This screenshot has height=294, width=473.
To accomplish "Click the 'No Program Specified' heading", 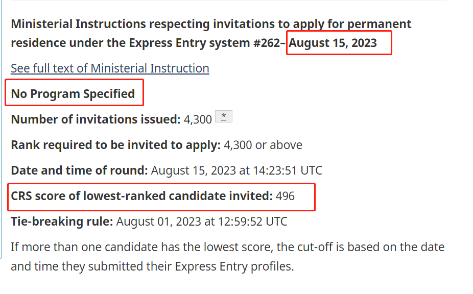I will tap(73, 94).
